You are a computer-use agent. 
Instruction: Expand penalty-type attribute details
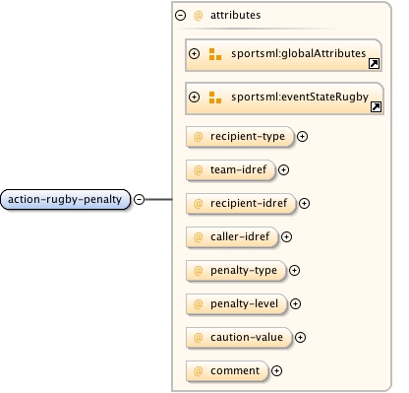coord(294,270)
